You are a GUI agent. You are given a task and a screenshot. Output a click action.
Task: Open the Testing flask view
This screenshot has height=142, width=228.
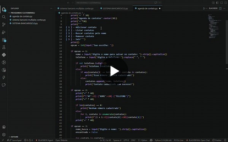[x=4, y=47]
